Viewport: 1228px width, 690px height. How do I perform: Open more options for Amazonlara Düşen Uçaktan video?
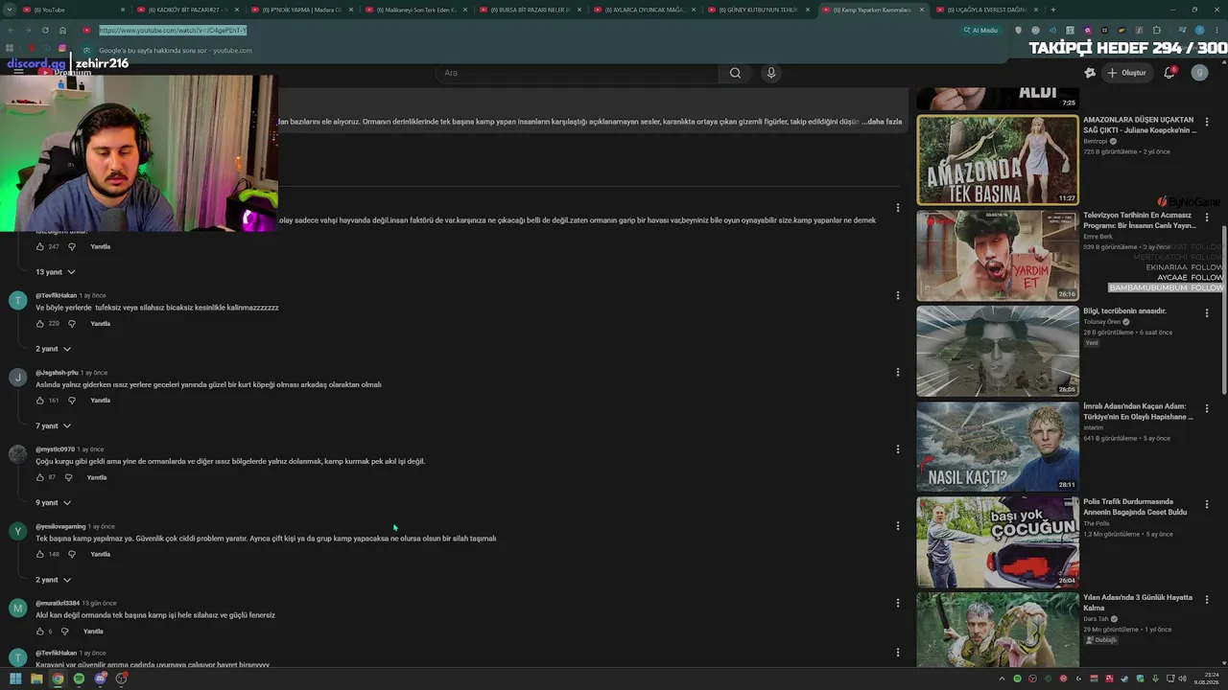pos(1207,123)
